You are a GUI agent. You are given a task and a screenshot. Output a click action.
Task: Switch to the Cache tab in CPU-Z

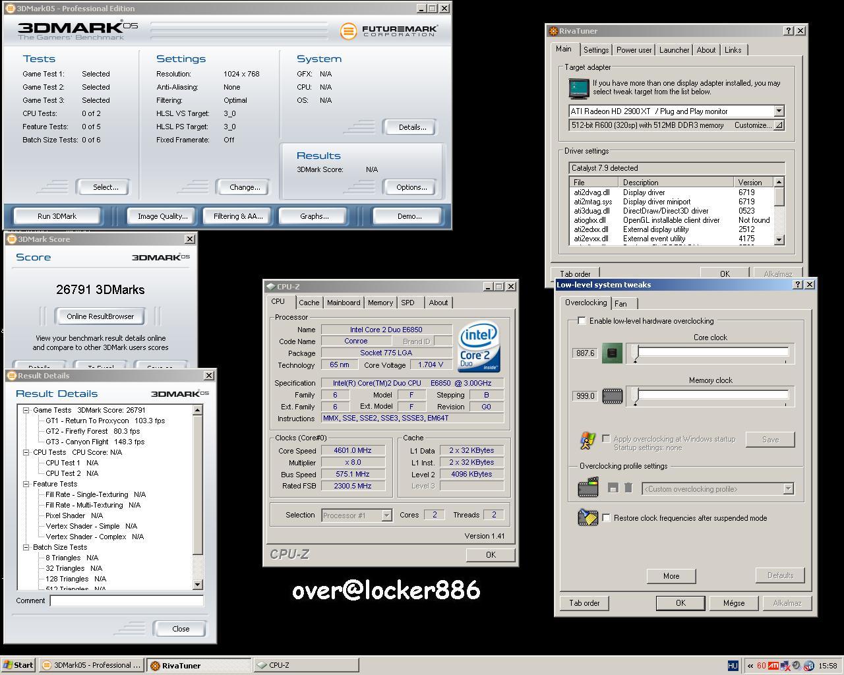pyautogui.click(x=309, y=303)
